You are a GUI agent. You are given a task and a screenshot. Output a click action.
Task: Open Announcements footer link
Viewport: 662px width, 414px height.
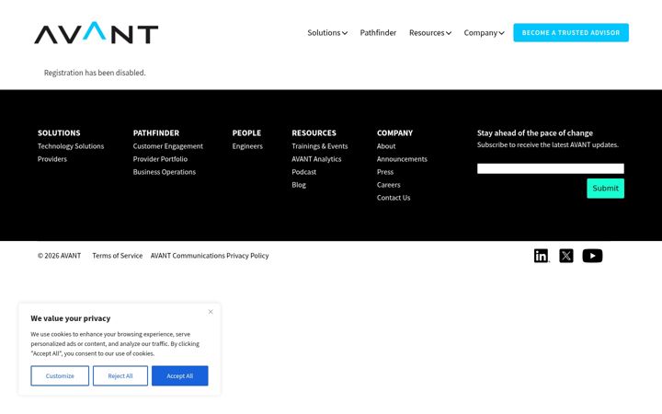click(x=402, y=159)
